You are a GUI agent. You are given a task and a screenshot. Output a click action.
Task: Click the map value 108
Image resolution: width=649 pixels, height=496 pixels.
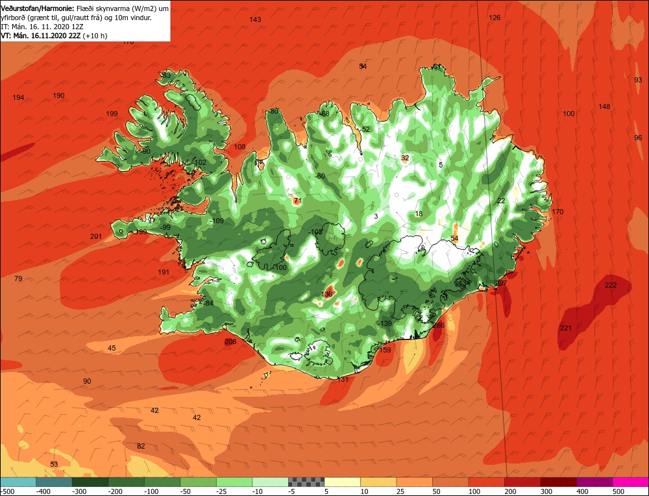point(239,147)
